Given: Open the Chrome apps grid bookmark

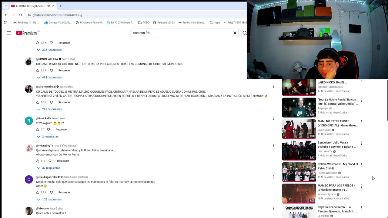Looking at the screenshot, I should 5,22.
